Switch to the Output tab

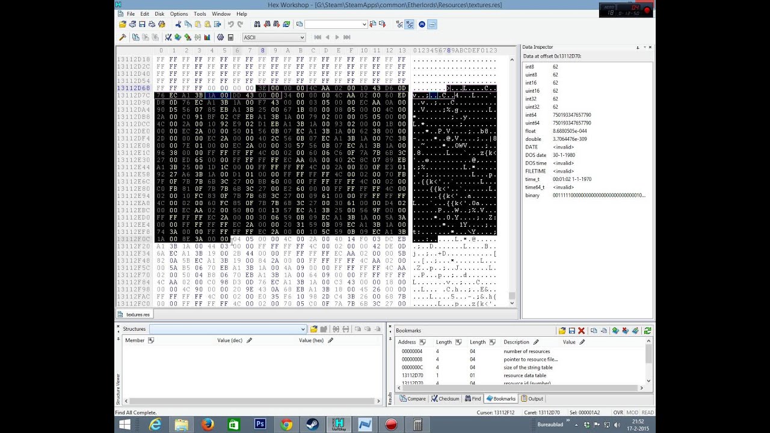click(x=532, y=399)
